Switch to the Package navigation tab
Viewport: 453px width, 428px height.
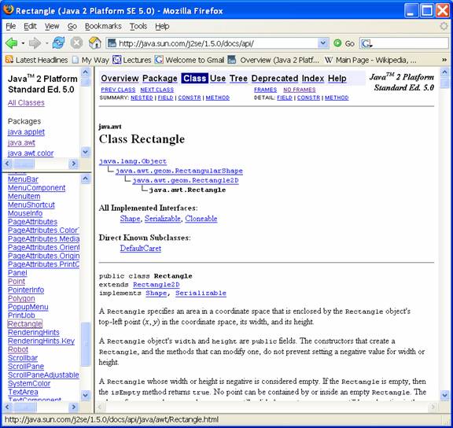tap(160, 79)
